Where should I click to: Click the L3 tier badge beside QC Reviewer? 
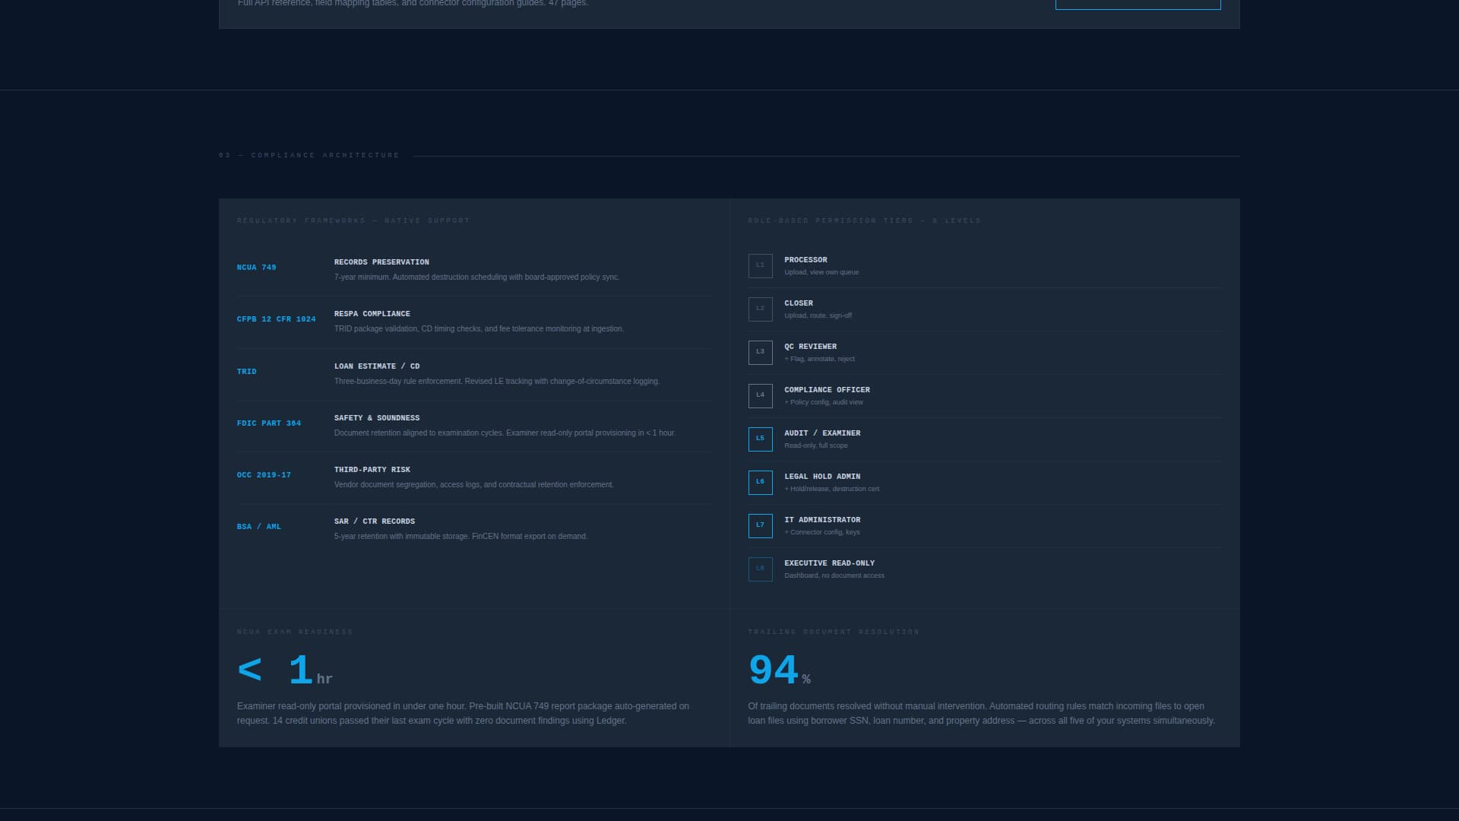tap(760, 352)
